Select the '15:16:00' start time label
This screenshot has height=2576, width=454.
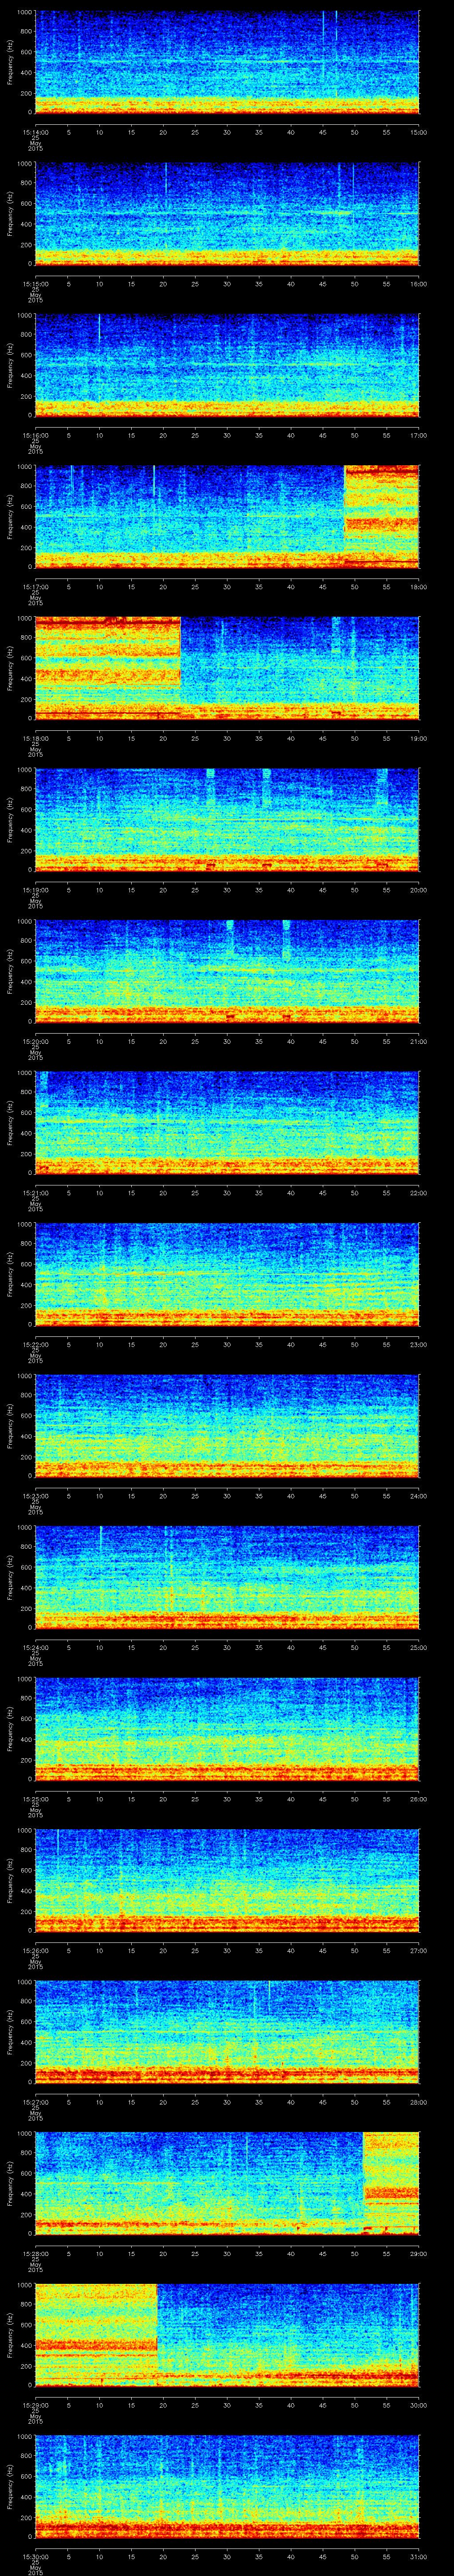[35, 436]
